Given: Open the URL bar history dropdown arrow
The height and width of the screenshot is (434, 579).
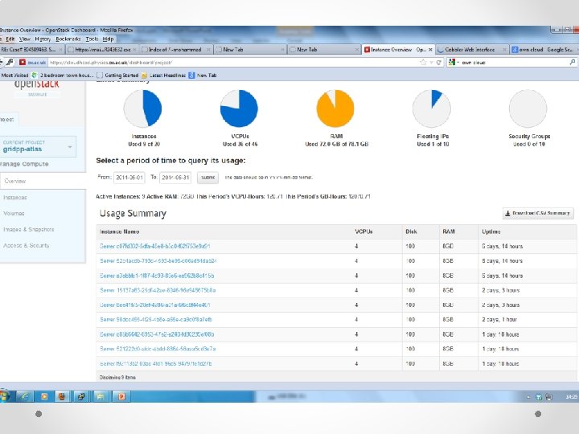Looking at the screenshot, I should [x=431, y=63].
